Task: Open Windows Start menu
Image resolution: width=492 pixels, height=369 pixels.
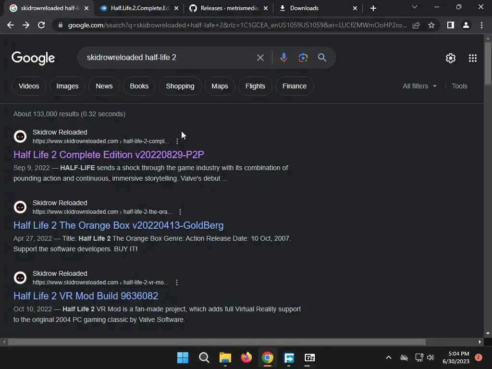Action: click(x=183, y=357)
